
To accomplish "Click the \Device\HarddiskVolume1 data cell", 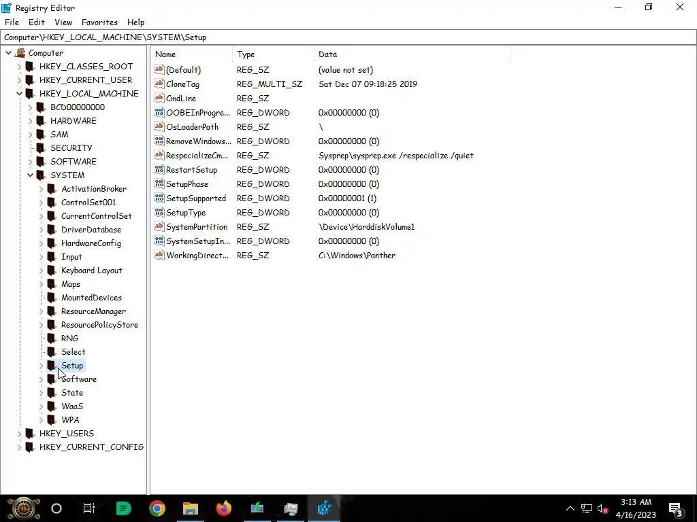I will [366, 227].
